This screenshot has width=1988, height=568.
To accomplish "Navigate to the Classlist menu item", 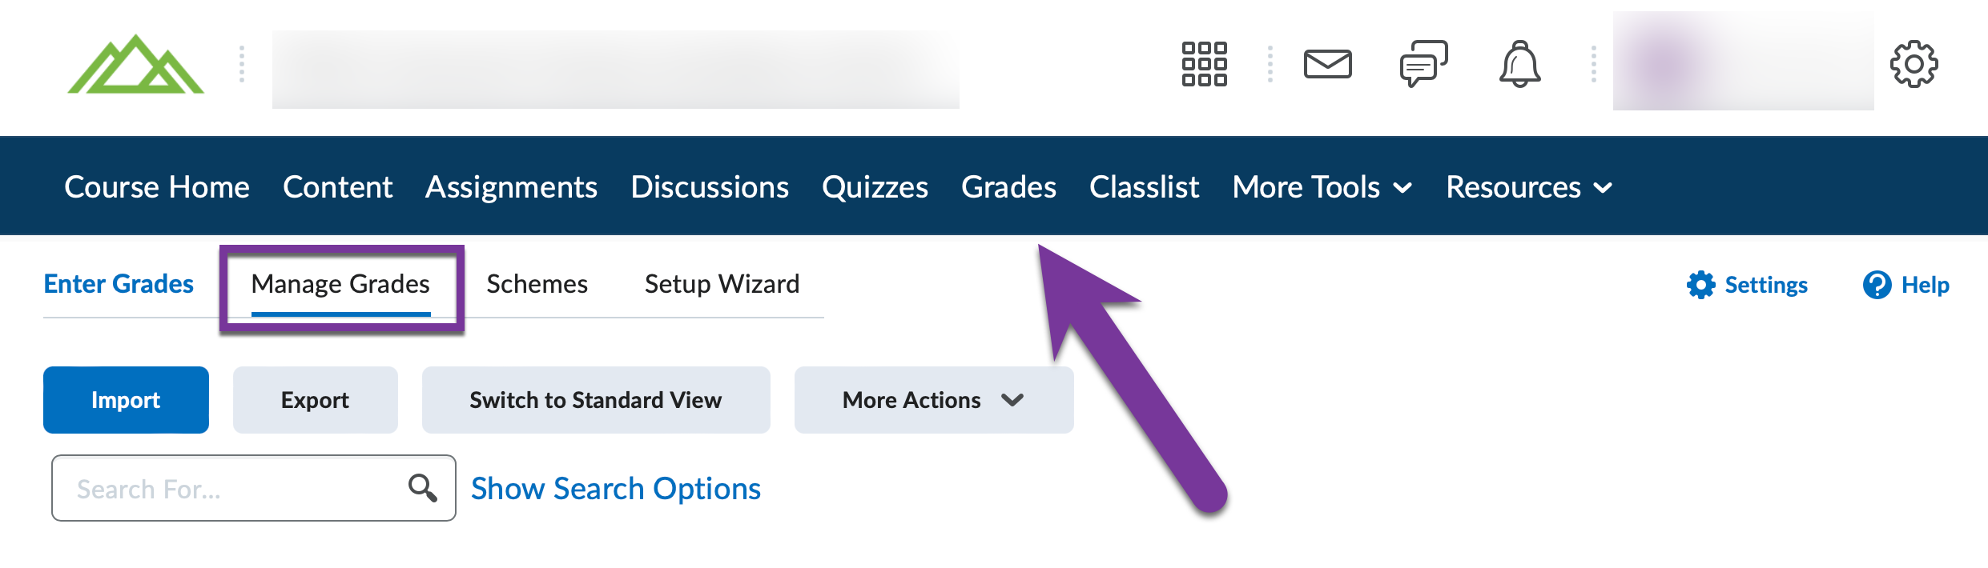I will 1144,186.
